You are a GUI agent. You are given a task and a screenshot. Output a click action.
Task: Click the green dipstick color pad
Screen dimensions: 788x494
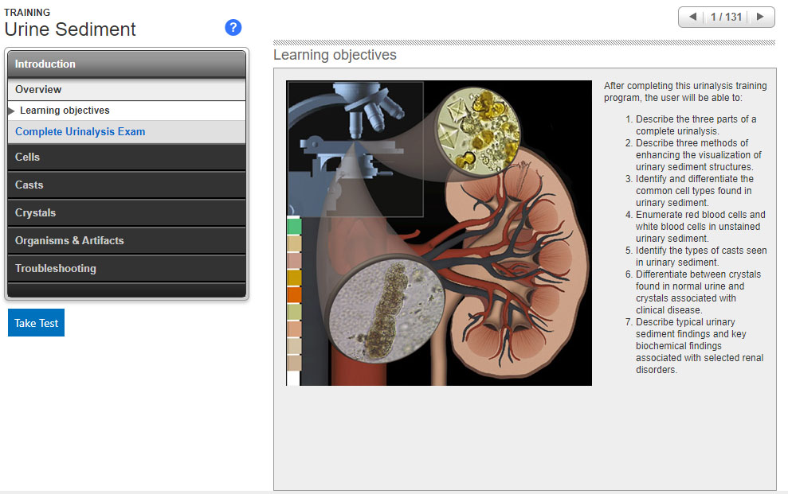point(294,226)
